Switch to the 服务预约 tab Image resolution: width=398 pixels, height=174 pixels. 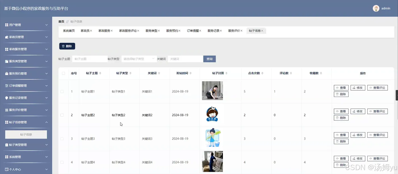point(172,31)
